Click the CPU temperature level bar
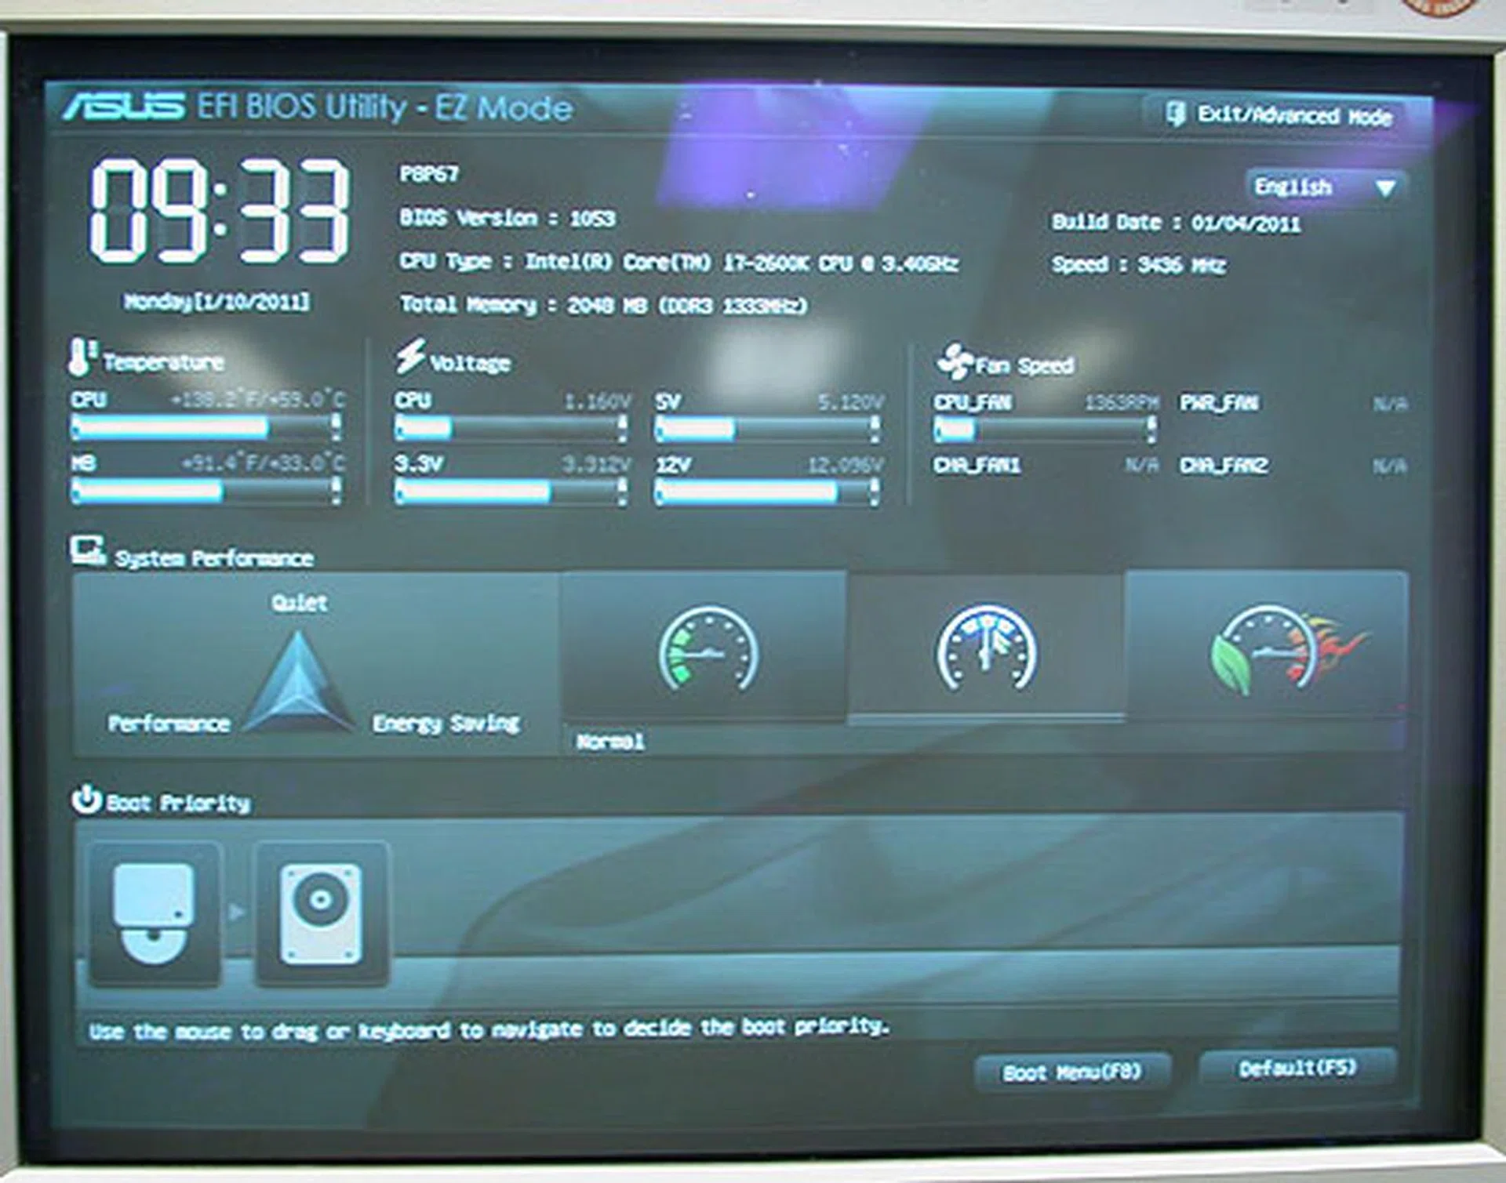 tap(204, 426)
